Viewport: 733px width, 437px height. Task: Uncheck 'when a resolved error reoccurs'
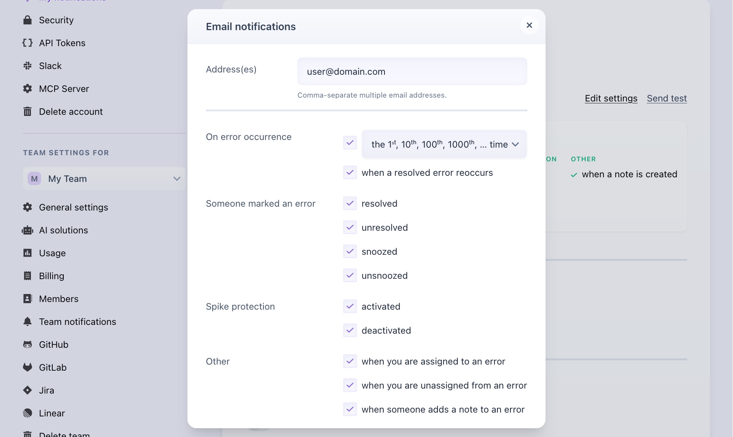(350, 172)
